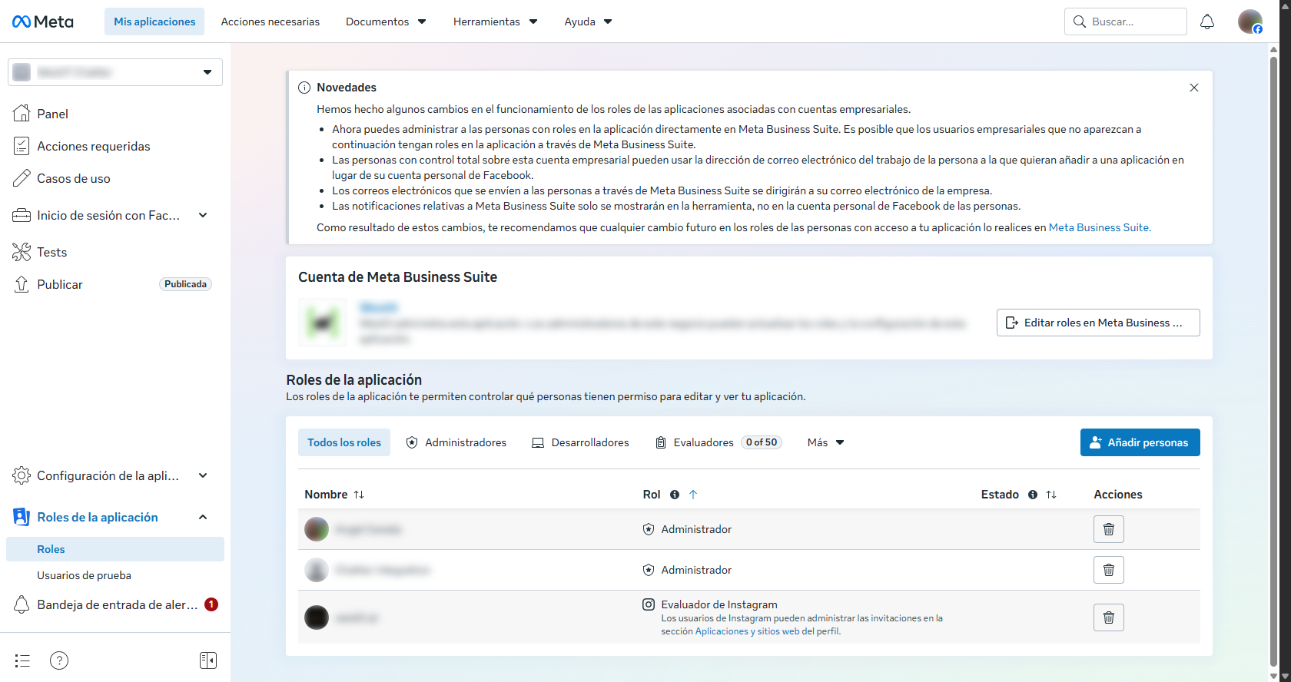Select the Mis aplicaciones tab
The width and height of the screenshot is (1291, 682).
click(x=154, y=22)
